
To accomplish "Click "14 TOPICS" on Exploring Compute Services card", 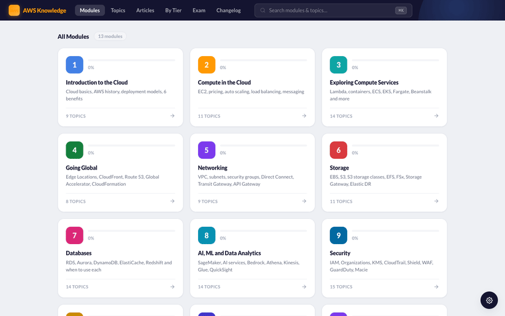I will tap(341, 116).
